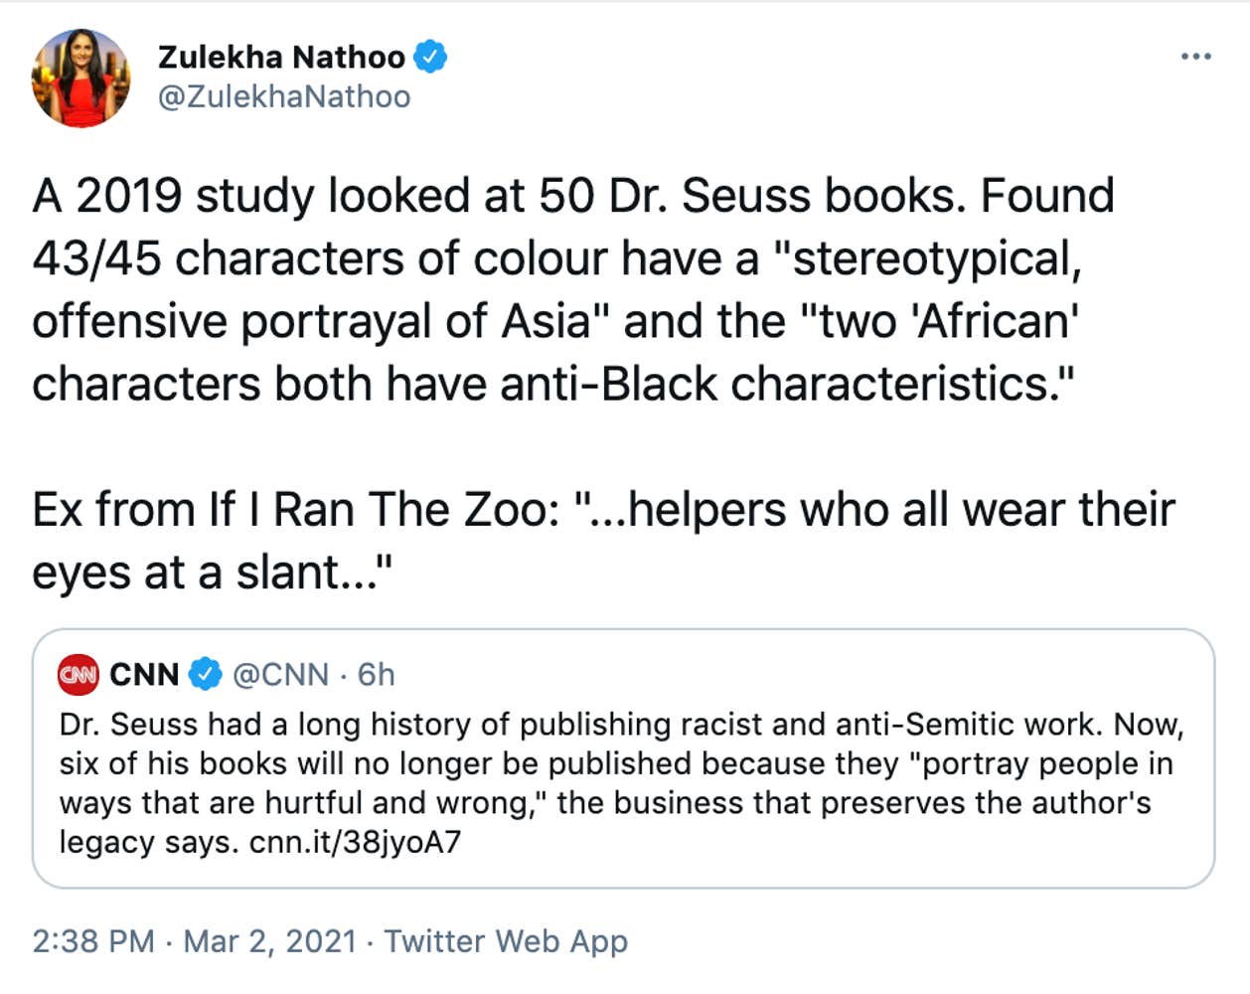
Task: Open the Zulekha Nathoo display name link
Action: tap(281, 58)
